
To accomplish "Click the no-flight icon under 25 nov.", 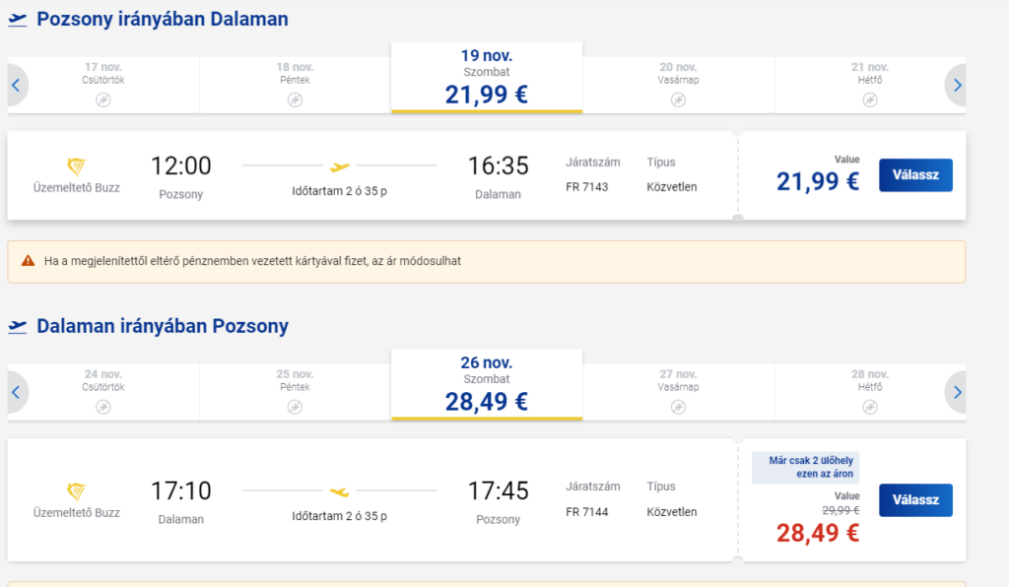I will pyautogui.click(x=295, y=407).
